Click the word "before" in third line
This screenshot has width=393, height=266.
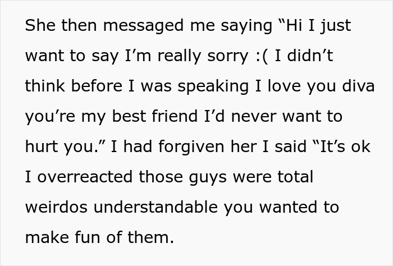[97, 86]
